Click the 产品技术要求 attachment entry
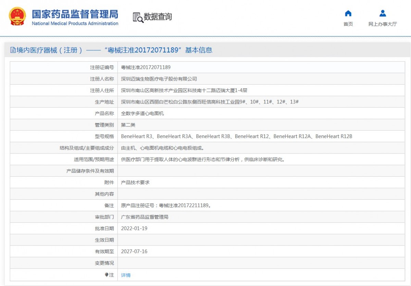This screenshot has width=411, height=286. click(135, 183)
